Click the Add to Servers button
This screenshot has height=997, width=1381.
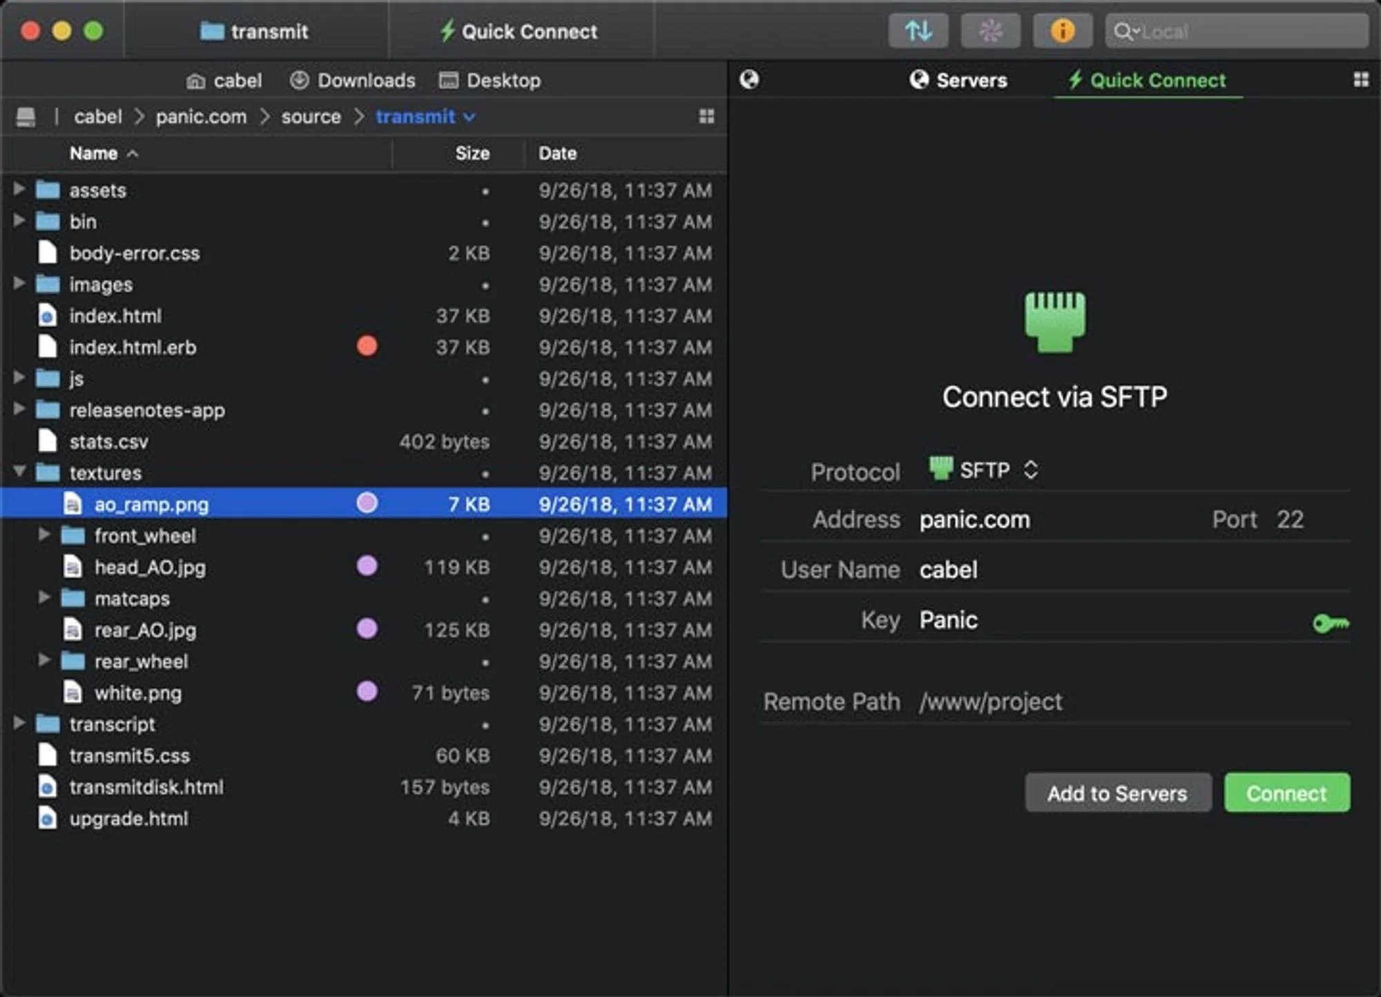[1117, 793]
